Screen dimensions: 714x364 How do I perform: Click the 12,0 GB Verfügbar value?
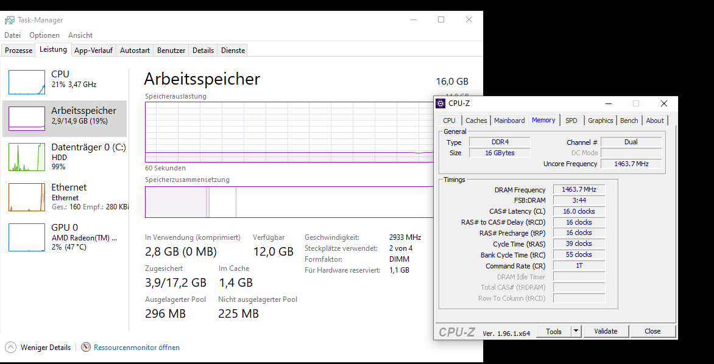pos(273,251)
